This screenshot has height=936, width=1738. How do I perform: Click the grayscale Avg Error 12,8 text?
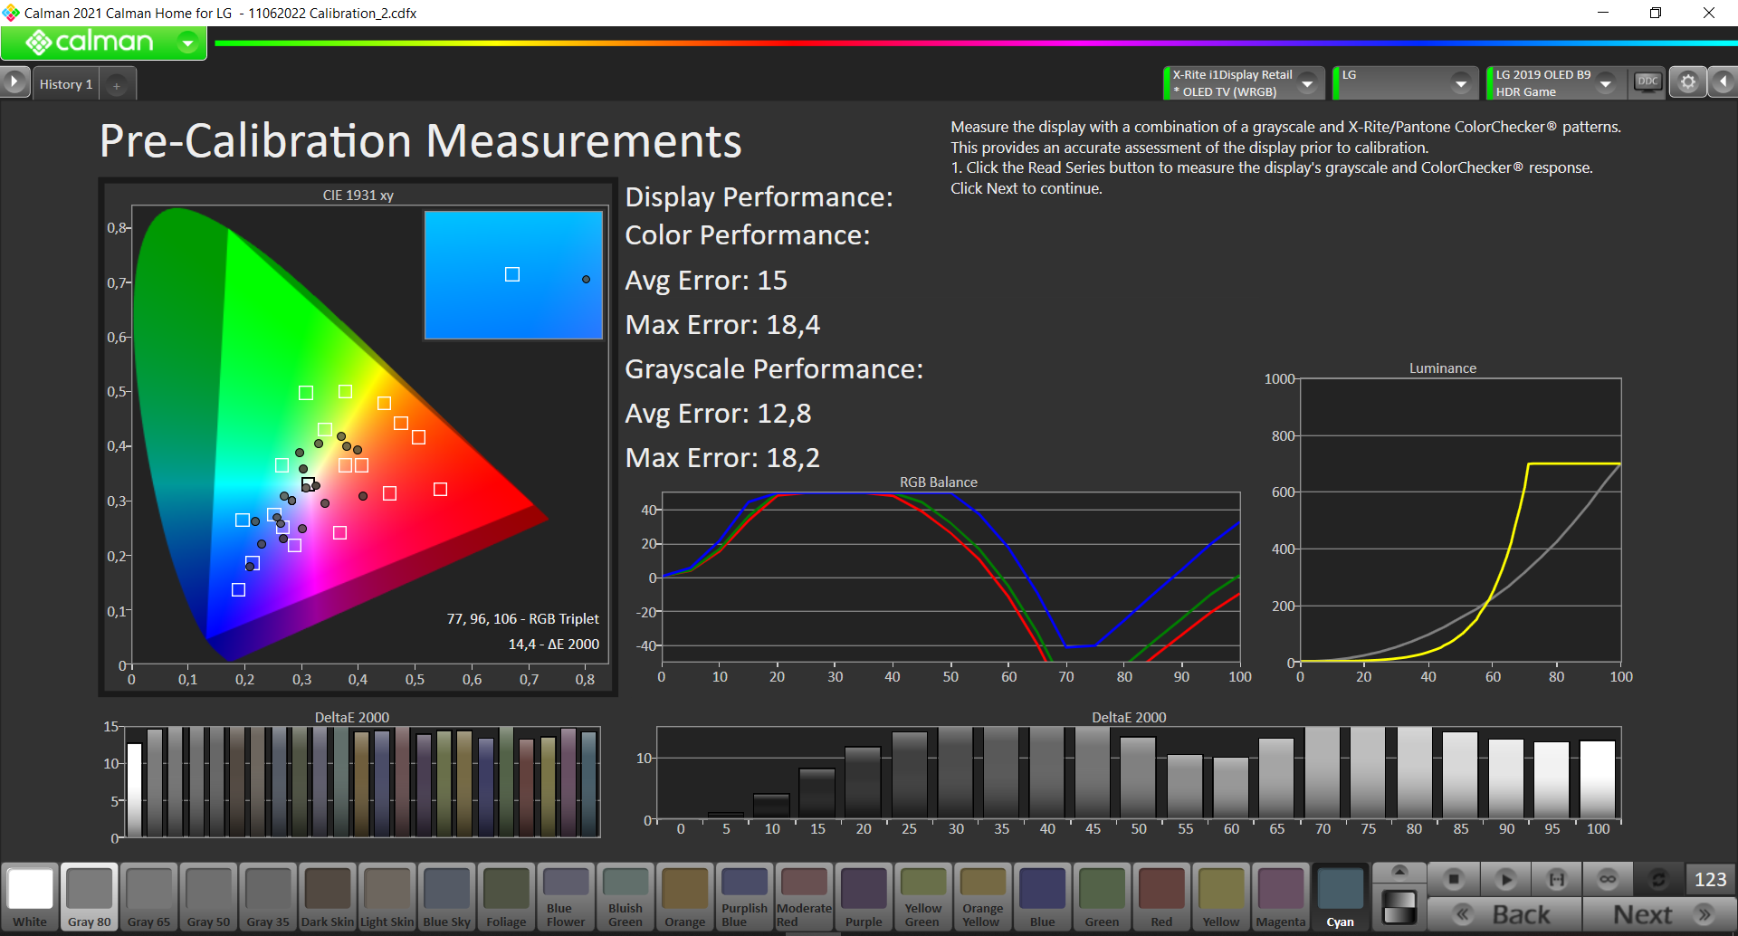pos(718,414)
